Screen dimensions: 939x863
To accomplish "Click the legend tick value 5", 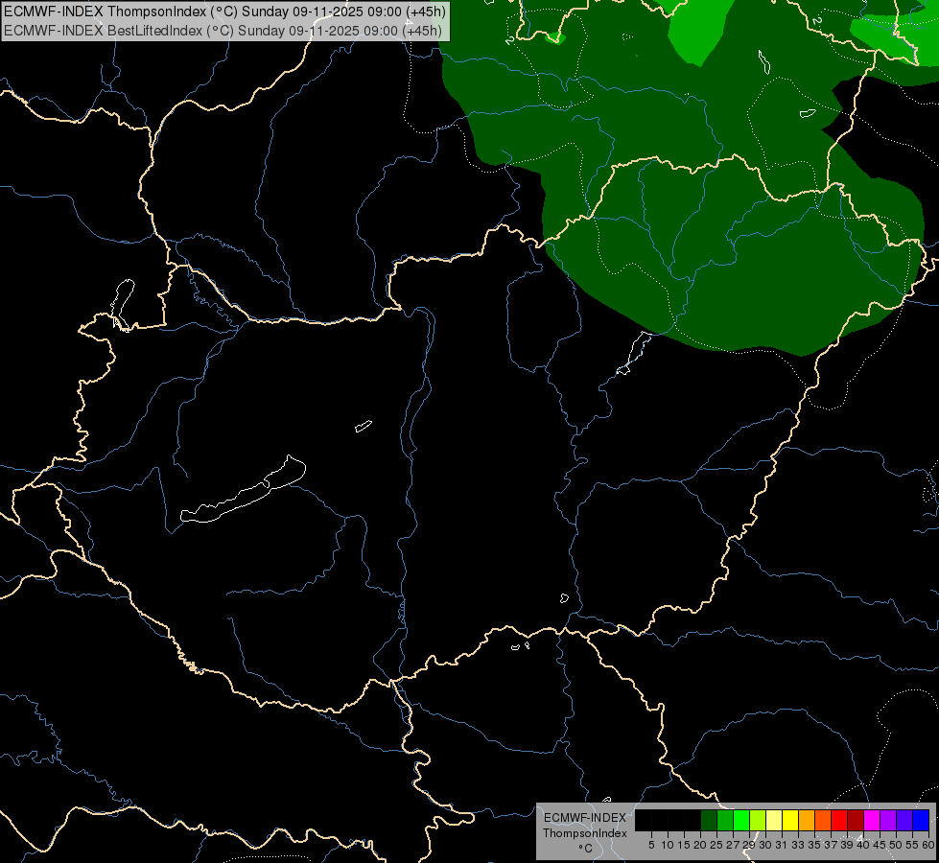I will coord(651,845).
